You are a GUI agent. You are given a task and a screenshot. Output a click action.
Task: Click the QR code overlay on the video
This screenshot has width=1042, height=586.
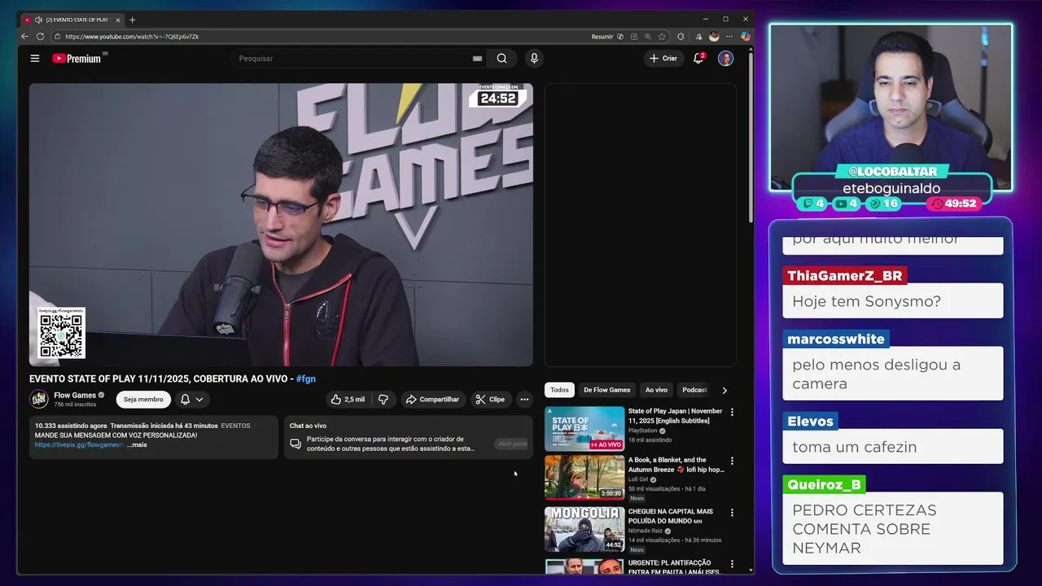(x=61, y=333)
